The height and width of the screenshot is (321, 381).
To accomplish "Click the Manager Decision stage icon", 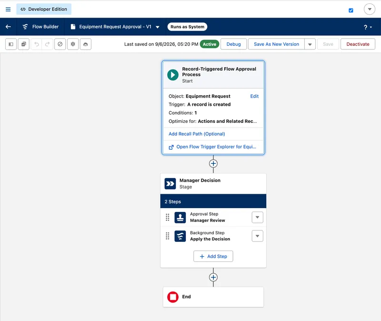I will click(170, 184).
